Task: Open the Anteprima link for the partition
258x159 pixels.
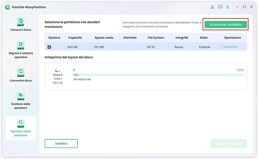Action: 230,47
